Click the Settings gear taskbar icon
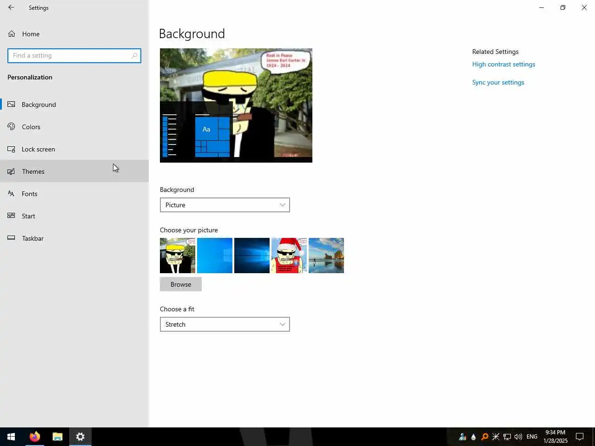Viewport: 595px width, 446px height. pos(80,437)
